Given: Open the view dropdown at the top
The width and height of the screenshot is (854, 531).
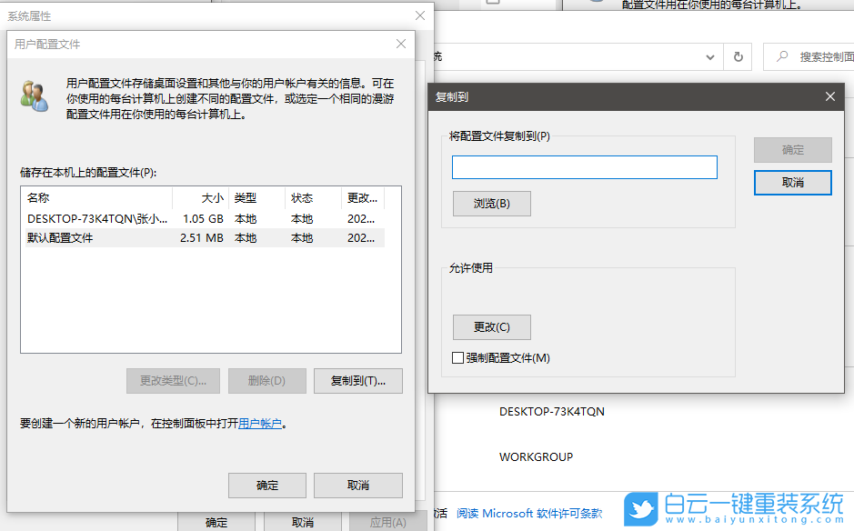Looking at the screenshot, I should coord(709,56).
